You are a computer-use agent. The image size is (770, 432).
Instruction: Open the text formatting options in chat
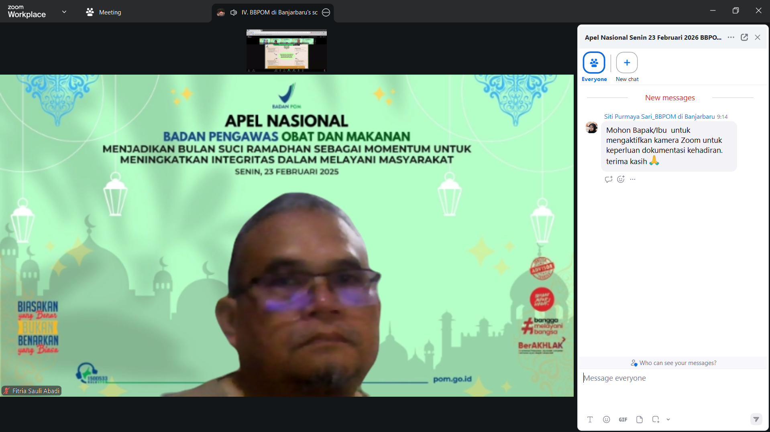[x=590, y=419]
